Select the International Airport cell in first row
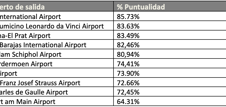Screen dimensions: 226x107 point(57,16)
